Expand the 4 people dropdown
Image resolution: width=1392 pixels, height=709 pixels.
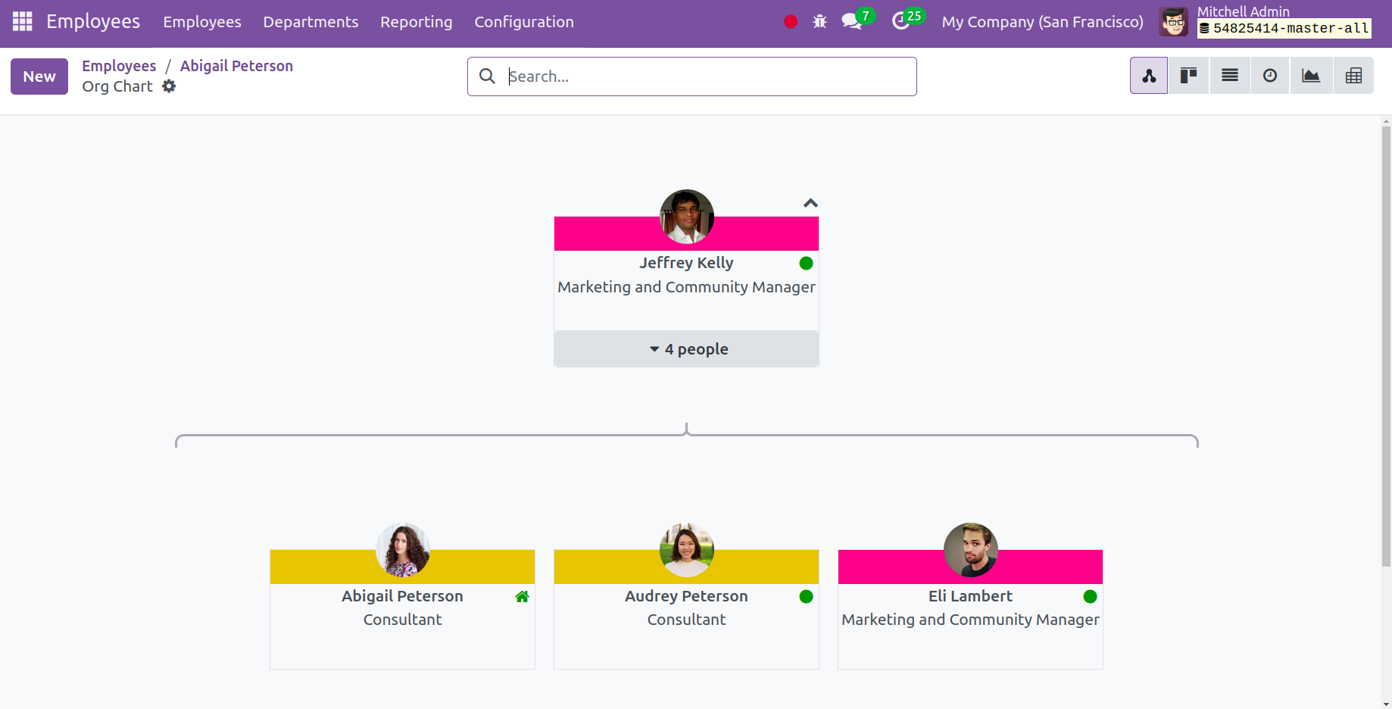686,349
